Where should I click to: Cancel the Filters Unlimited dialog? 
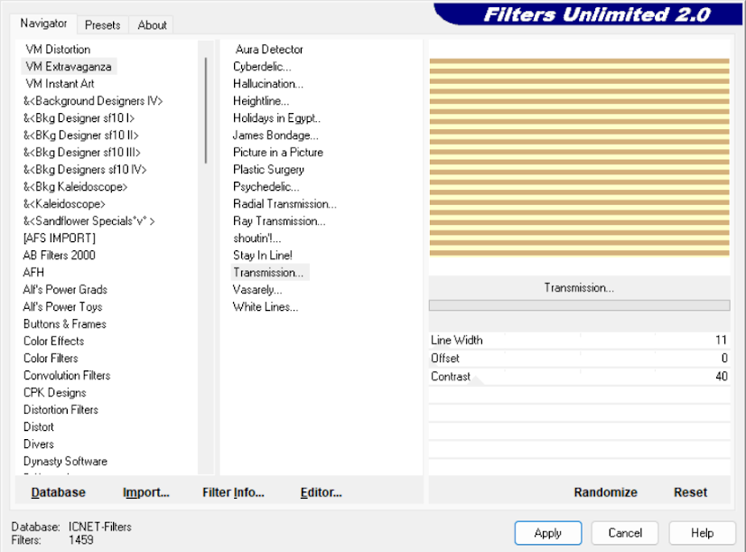(x=625, y=533)
